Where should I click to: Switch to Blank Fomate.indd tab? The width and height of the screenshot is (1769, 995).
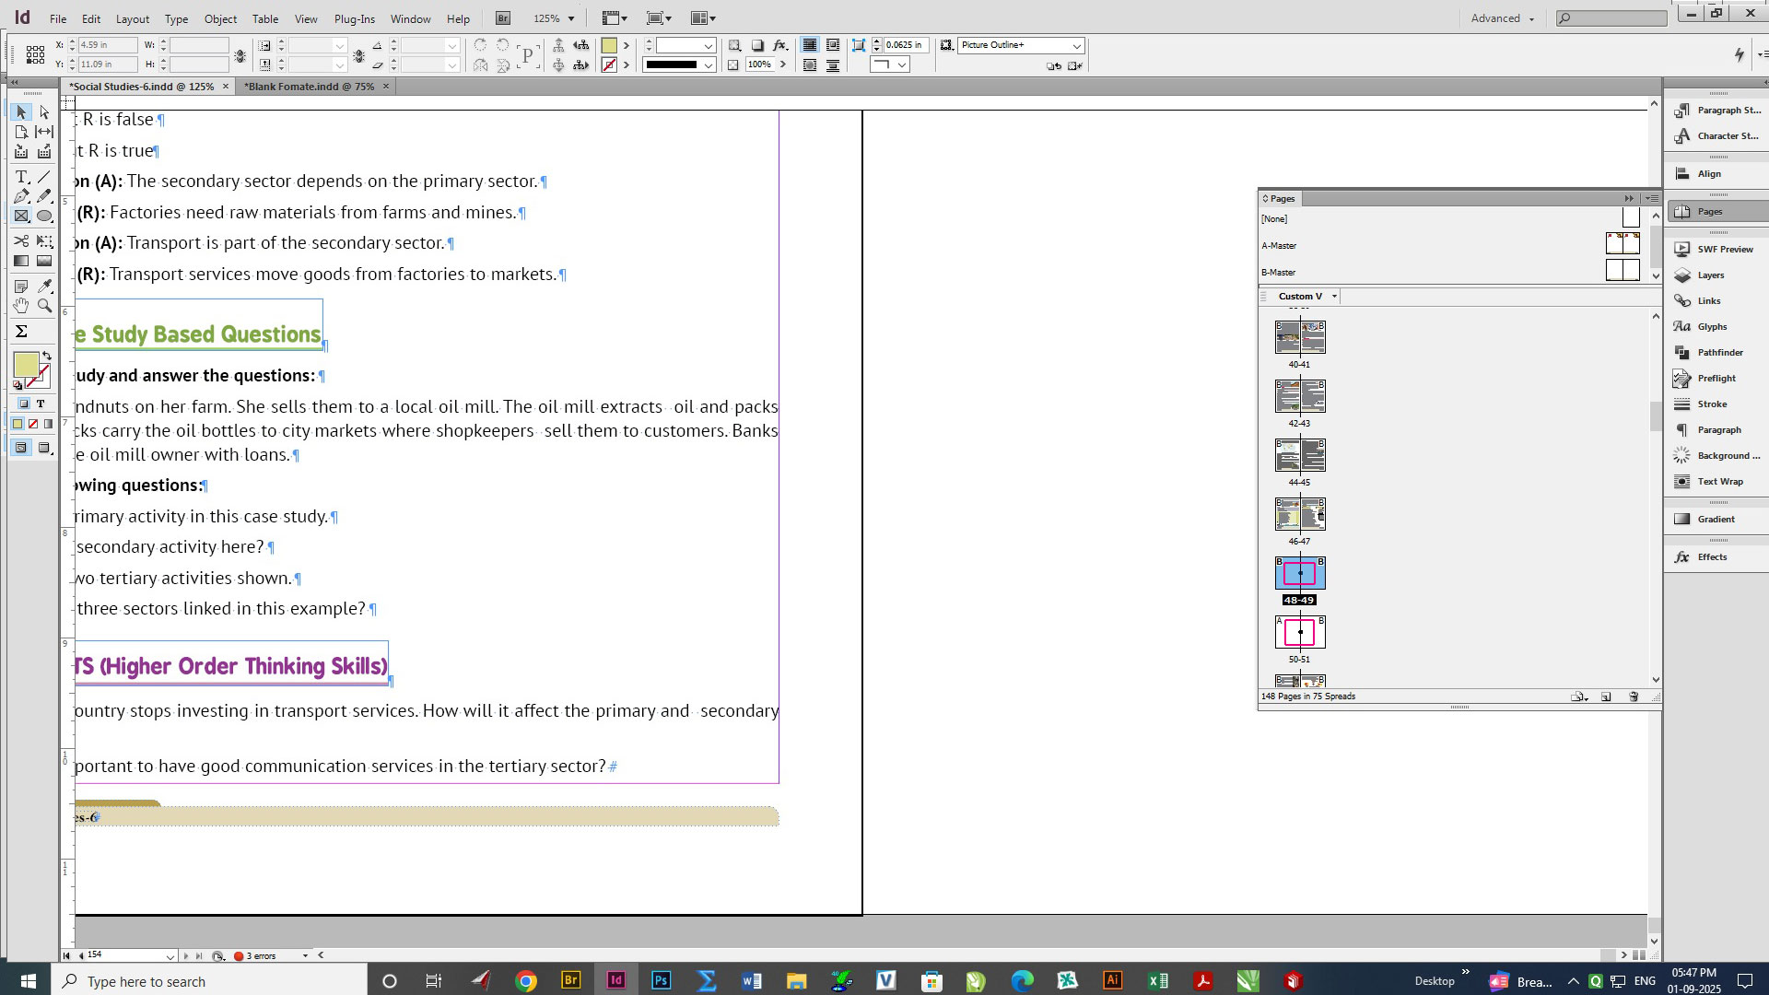309,87
